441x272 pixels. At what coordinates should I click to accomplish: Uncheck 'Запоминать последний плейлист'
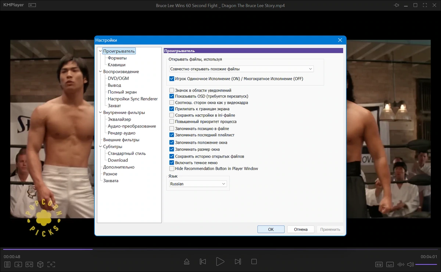[x=172, y=135]
